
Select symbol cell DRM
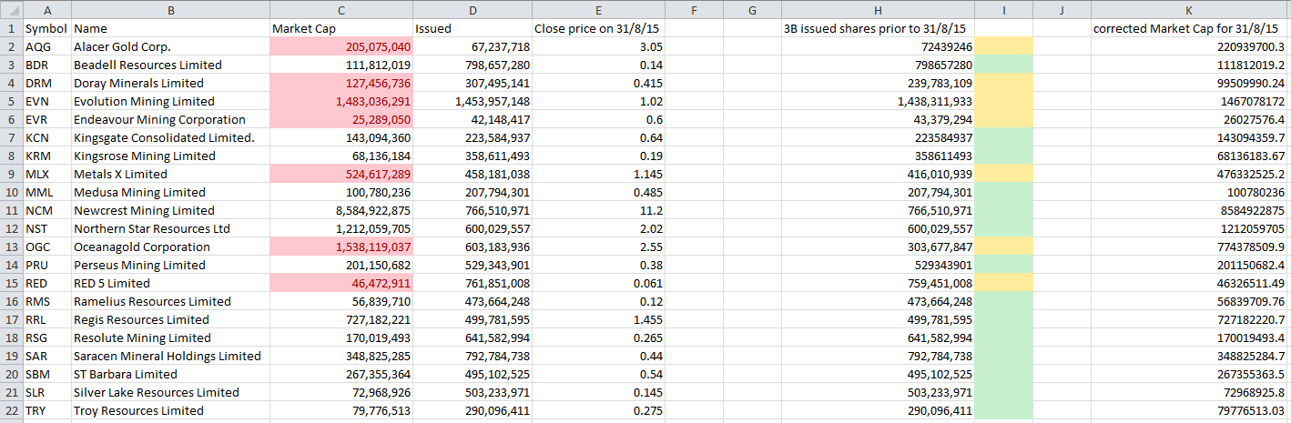47,83
